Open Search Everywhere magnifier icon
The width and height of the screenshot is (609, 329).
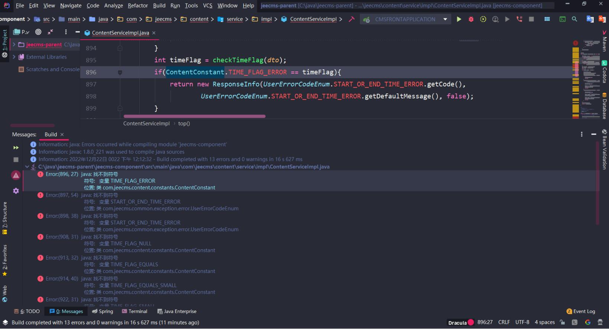pos(574,19)
